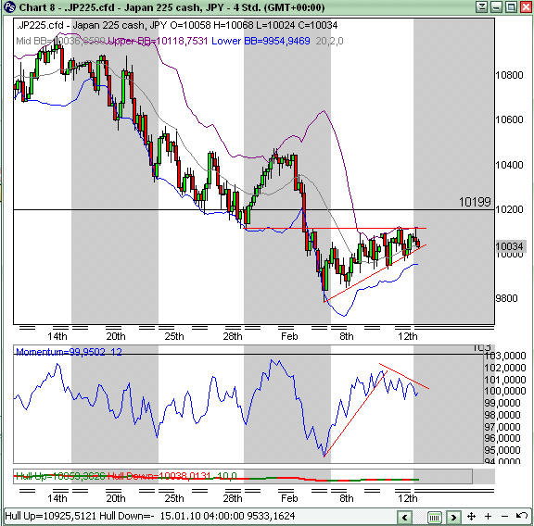Click the Bollinger parameters 20,2,0 label
Viewport: 534px width, 526px height.
[329, 41]
